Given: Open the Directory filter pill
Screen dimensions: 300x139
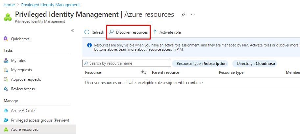Looking at the screenshot, I should [x=255, y=64].
